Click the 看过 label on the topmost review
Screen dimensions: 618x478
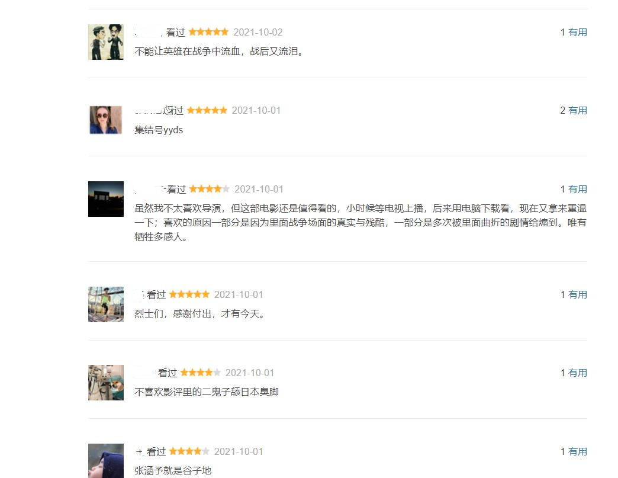click(x=175, y=32)
